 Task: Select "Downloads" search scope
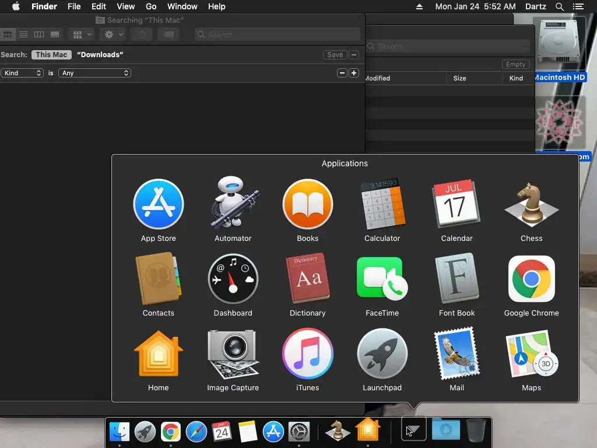pos(100,54)
